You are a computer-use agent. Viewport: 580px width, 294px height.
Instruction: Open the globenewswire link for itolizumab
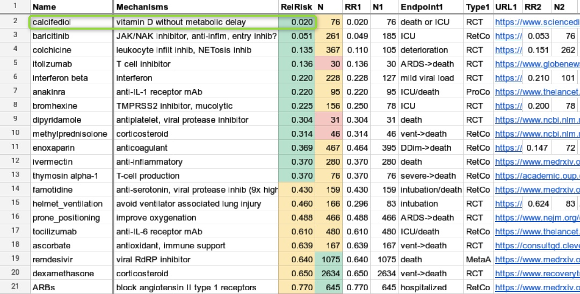tap(537, 64)
